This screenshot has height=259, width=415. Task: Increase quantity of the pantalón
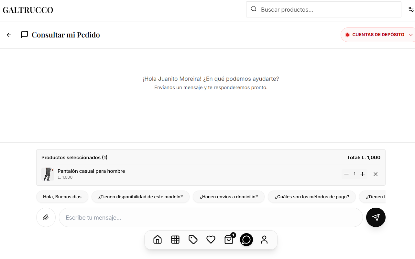363,174
